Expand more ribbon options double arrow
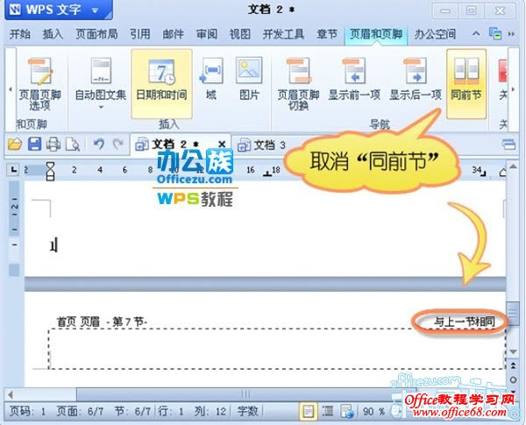 (x=511, y=33)
